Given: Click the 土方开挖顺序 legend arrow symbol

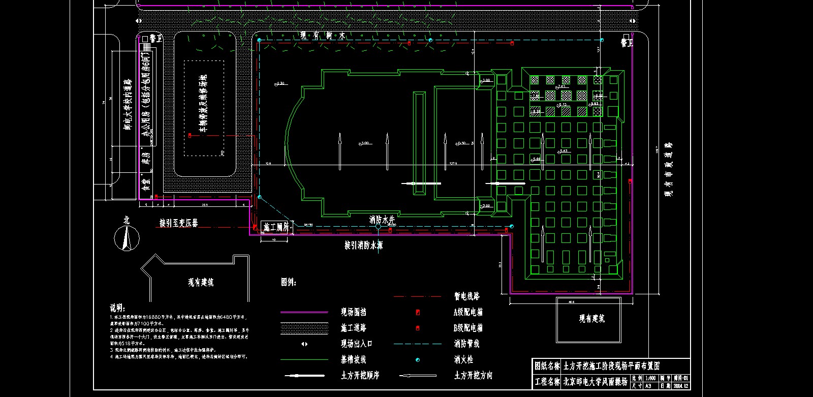Looking at the screenshot, I should pyautogui.click(x=304, y=376).
